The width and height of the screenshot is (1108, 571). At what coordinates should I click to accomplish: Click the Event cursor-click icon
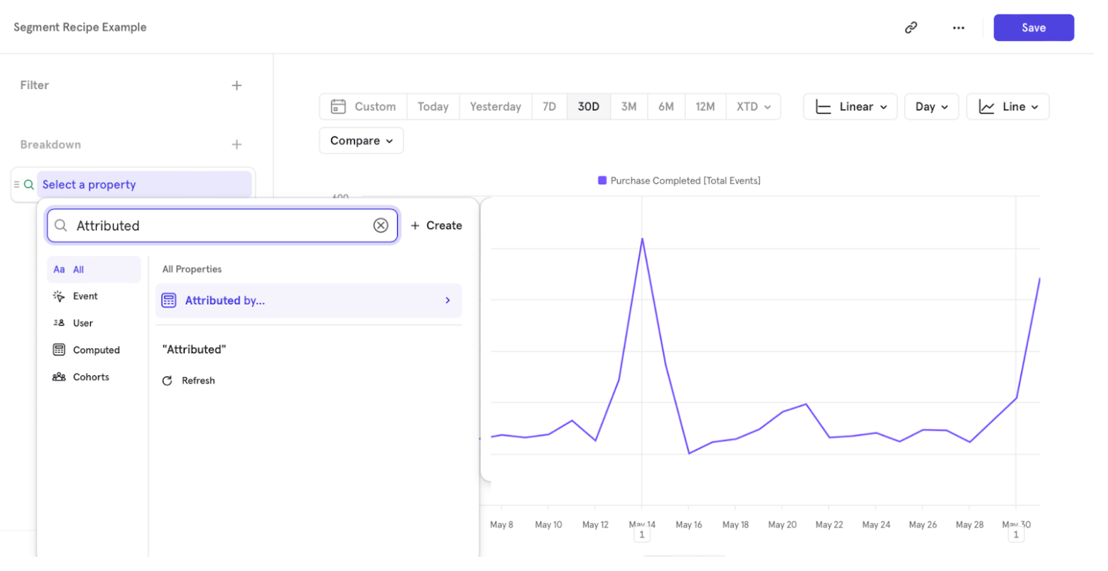(x=59, y=296)
